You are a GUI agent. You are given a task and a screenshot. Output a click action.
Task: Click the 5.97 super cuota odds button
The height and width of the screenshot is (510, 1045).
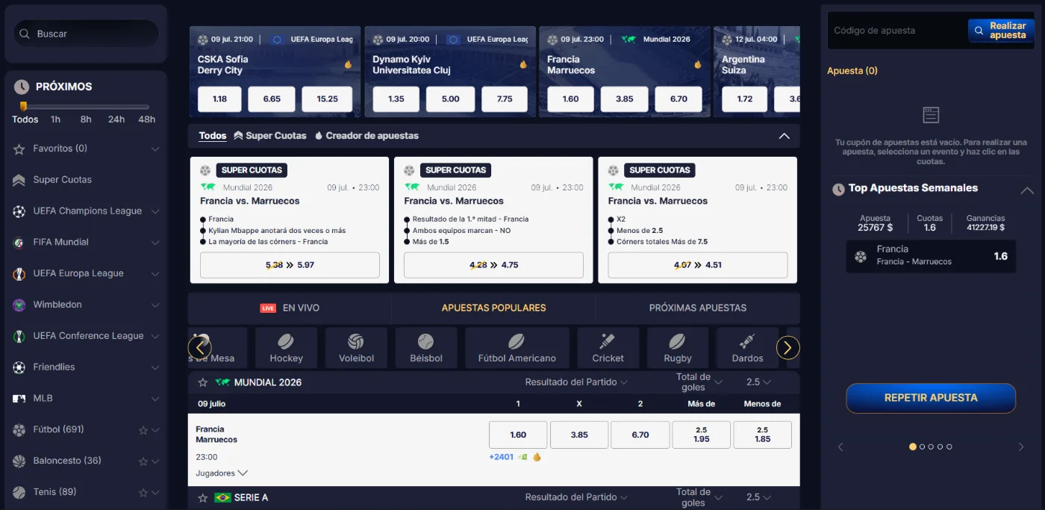[290, 265]
